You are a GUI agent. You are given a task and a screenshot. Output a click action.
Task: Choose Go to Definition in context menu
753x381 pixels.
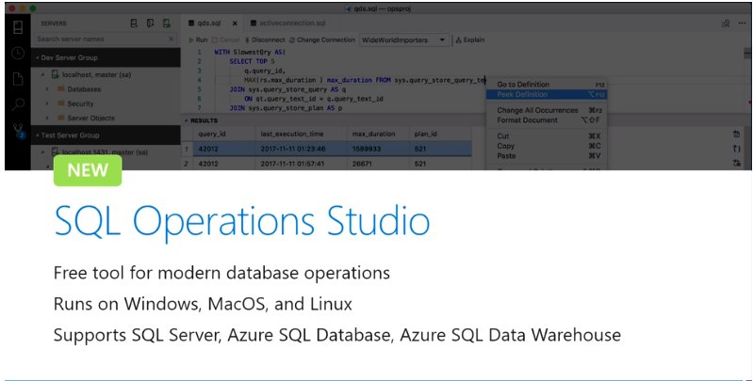[x=547, y=85]
